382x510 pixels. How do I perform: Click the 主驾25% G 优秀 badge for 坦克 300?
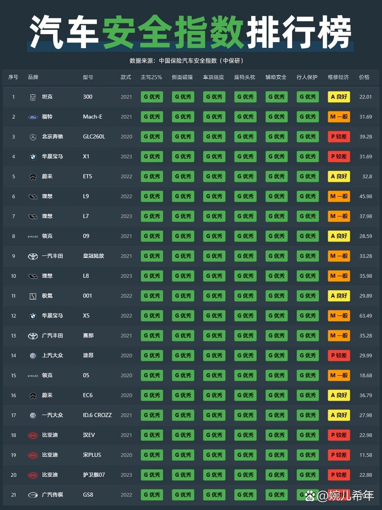(152, 97)
